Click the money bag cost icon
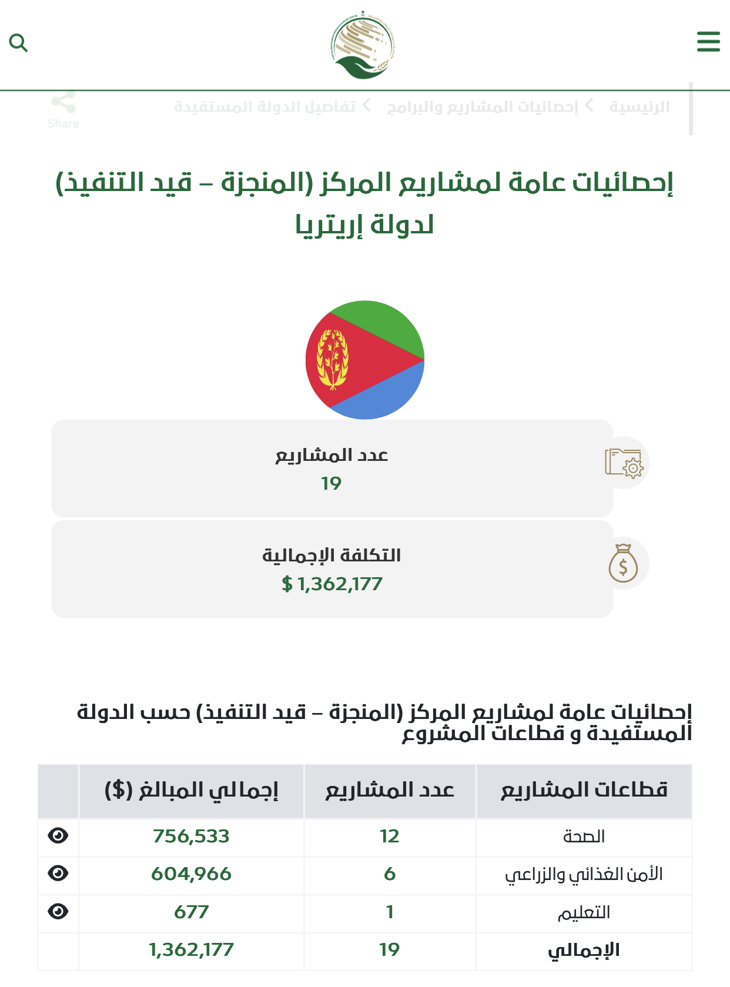Image resolution: width=730 pixels, height=987 pixels. pos(624,564)
